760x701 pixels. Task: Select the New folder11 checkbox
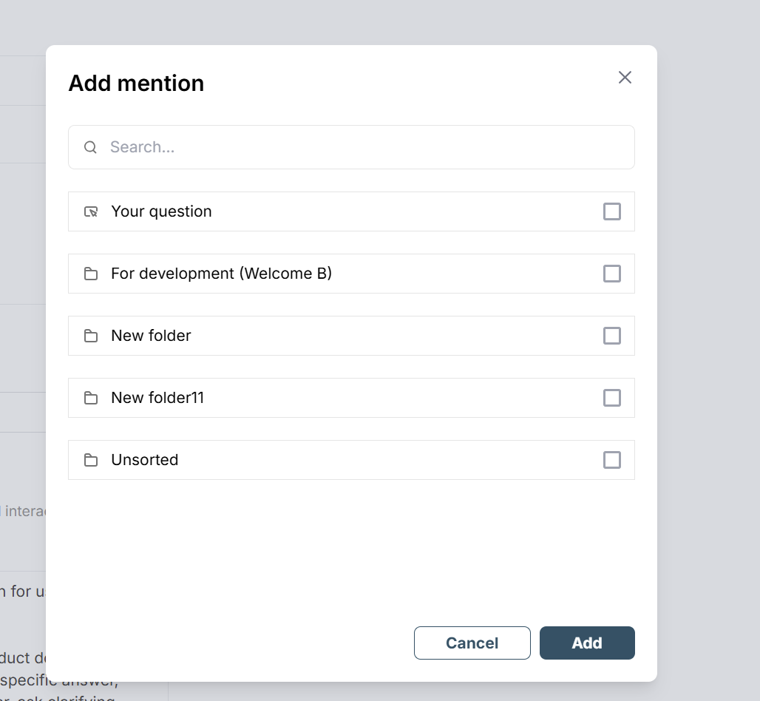611,398
